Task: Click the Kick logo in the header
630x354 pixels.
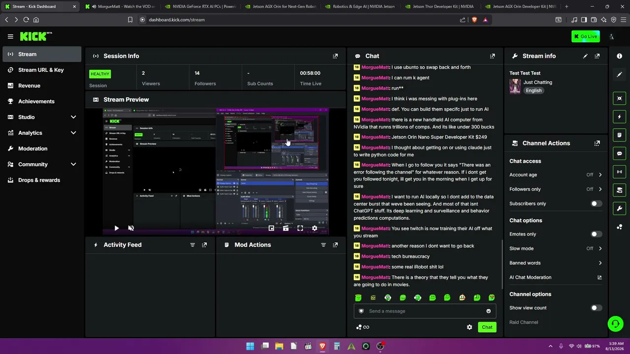Action: [x=35, y=36]
